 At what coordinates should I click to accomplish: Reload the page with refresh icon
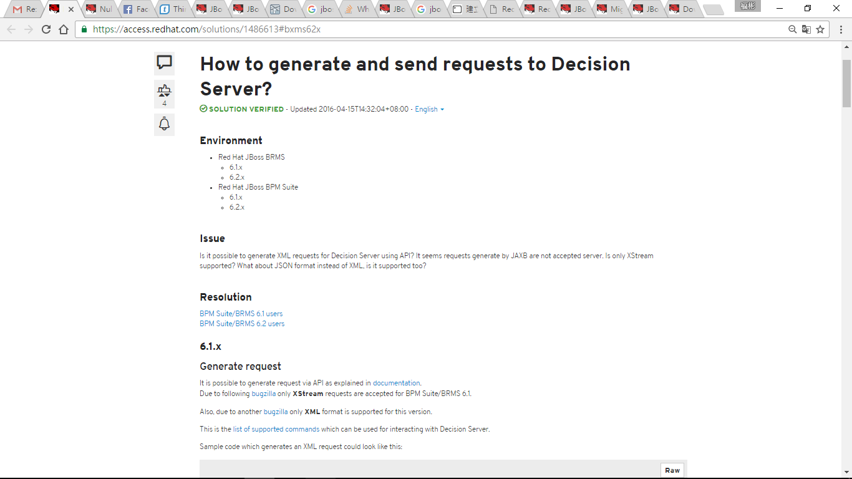point(46,29)
